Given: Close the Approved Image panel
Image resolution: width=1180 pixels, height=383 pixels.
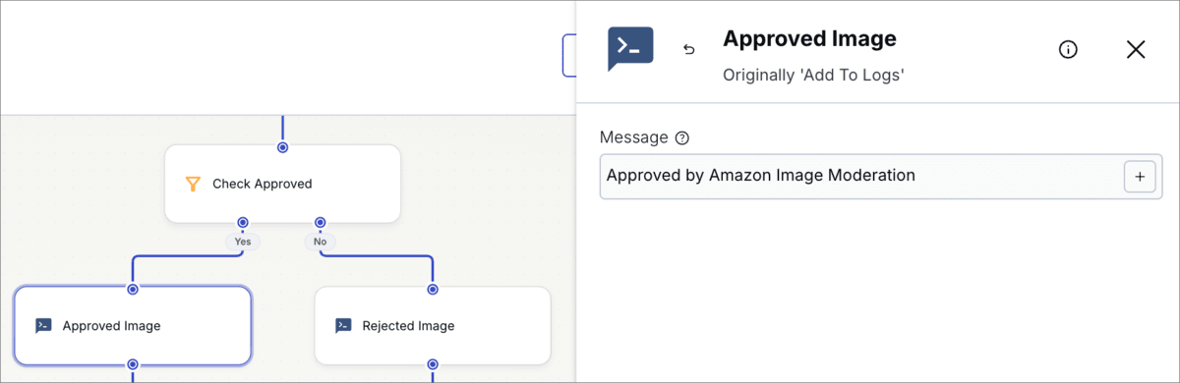Looking at the screenshot, I should tap(1136, 49).
